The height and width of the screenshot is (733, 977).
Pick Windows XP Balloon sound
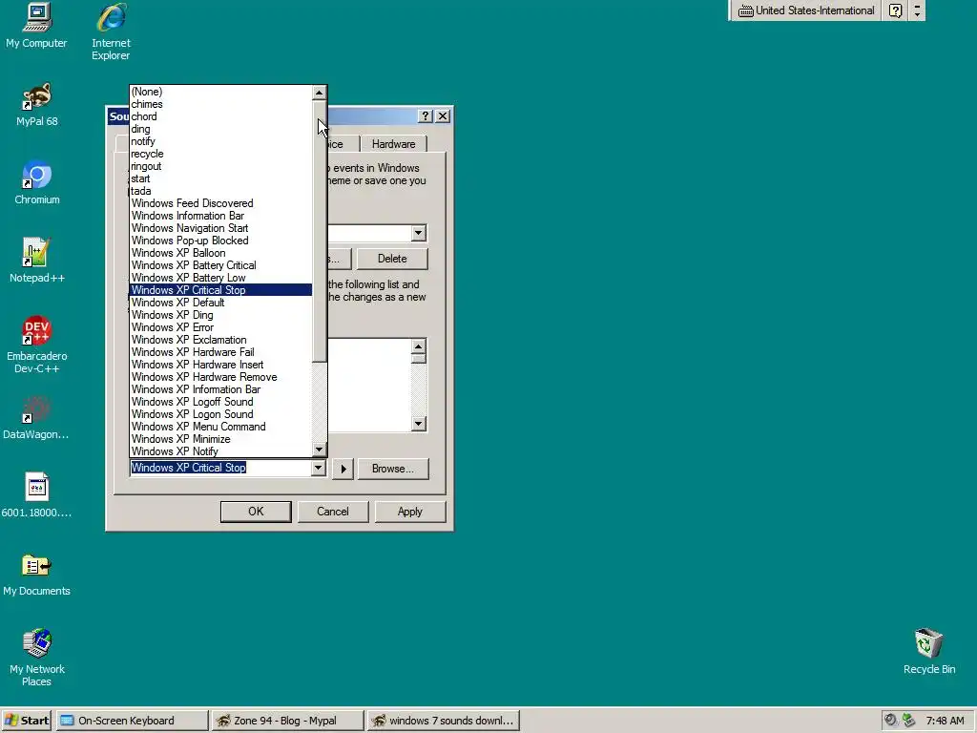[x=220, y=253]
